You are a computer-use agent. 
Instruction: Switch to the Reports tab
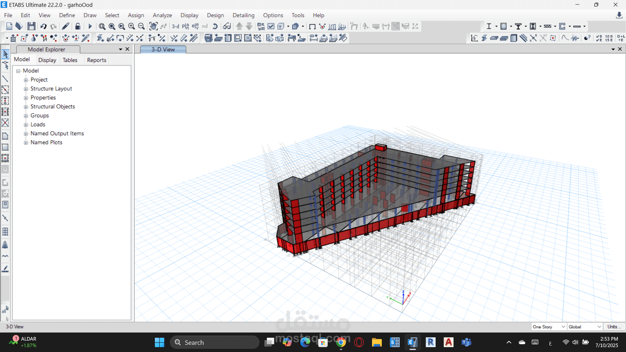click(x=97, y=60)
